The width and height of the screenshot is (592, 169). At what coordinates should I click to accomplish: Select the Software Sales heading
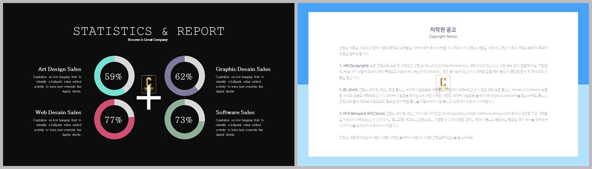235,112
